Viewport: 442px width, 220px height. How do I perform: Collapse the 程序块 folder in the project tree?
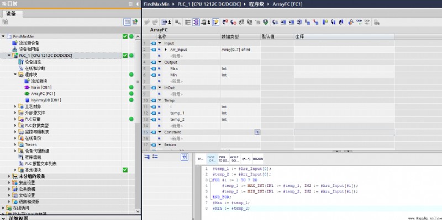click(x=15, y=74)
